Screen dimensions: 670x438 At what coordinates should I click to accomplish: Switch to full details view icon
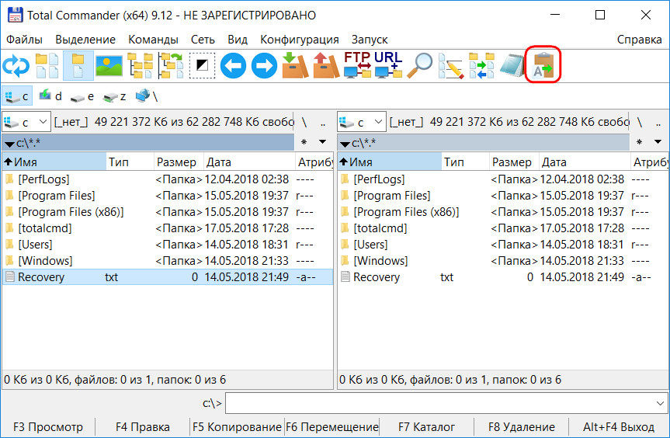(78, 66)
